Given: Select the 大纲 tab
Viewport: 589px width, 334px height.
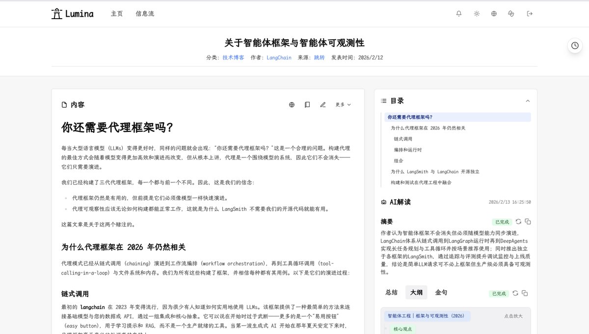Looking at the screenshot, I should click(x=416, y=292).
